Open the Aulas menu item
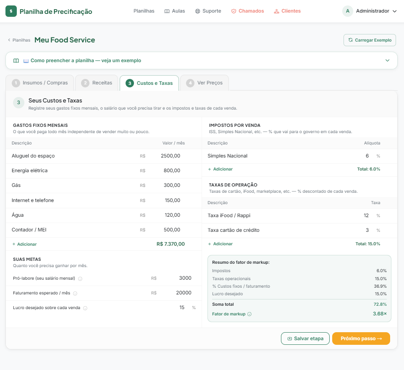 click(175, 11)
